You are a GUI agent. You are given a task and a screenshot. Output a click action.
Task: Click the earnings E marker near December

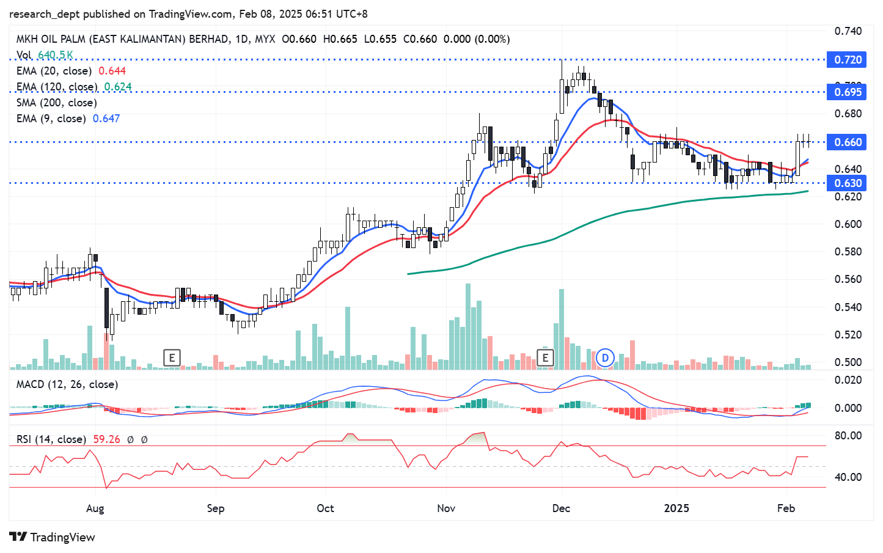coord(544,357)
